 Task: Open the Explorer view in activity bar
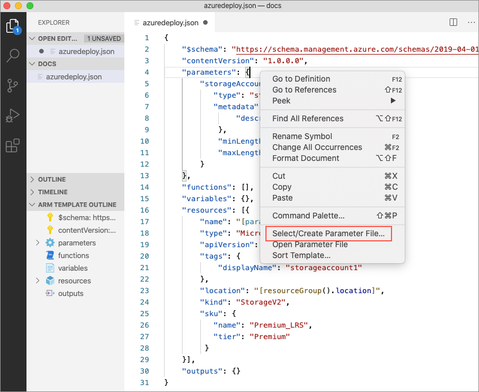coord(13,26)
